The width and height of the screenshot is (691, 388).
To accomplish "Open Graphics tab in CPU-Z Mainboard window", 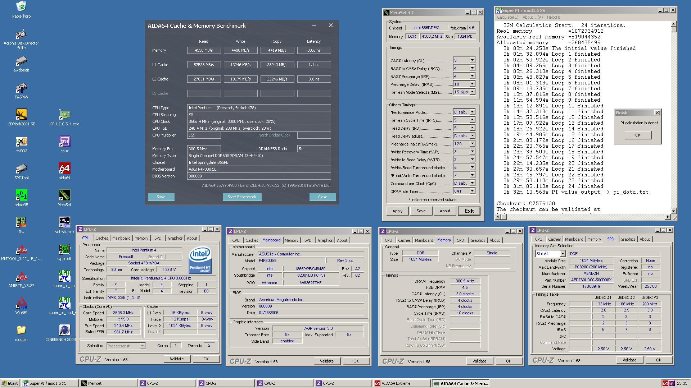I will [325, 240].
